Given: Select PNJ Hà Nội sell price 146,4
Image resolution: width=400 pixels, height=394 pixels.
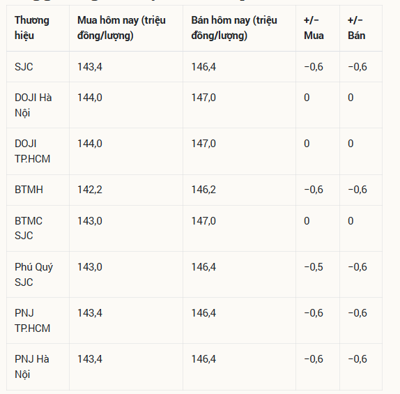Looking at the screenshot, I should pos(203,359).
